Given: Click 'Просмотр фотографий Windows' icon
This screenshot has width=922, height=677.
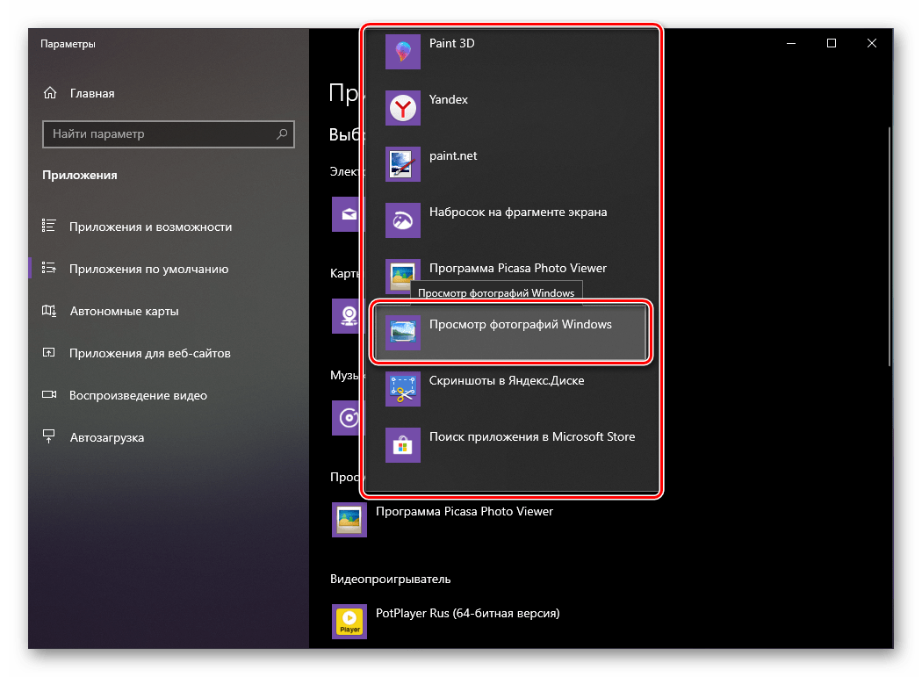Looking at the screenshot, I should 403,332.
